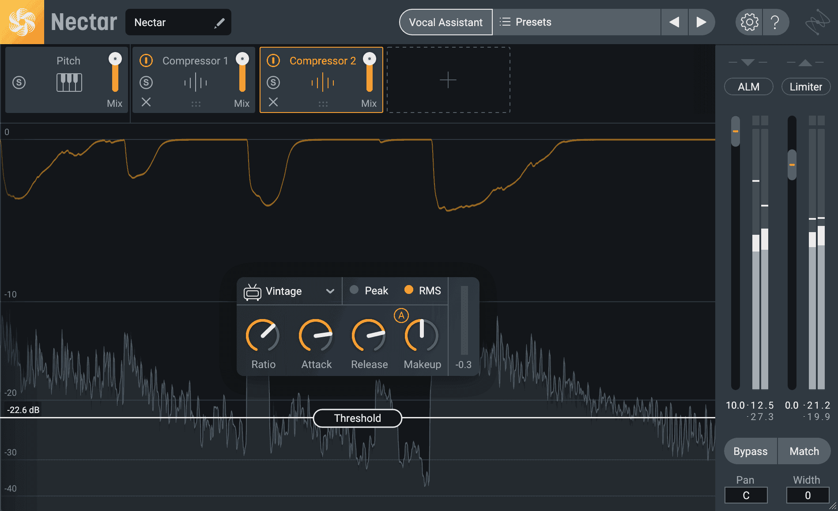The width and height of the screenshot is (838, 511).
Task: Click Compressor 1 waveform icon
Action: point(196,83)
